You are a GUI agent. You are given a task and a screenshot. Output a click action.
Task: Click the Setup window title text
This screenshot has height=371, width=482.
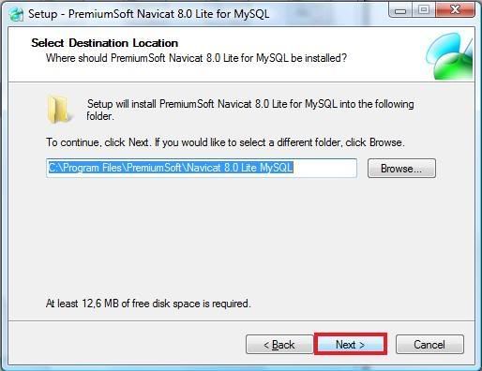(x=149, y=14)
